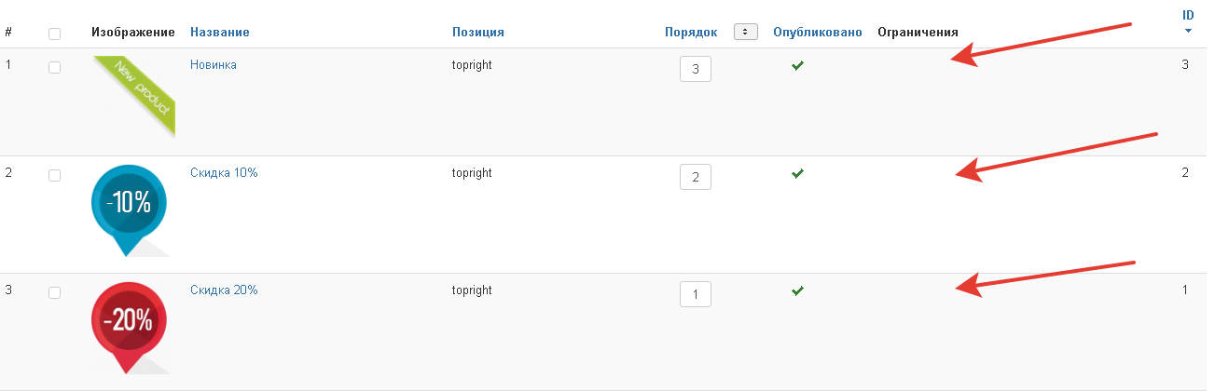1215x391 pixels.
Task: Sort by Порядок column header
Action: (x=691, y=33)
